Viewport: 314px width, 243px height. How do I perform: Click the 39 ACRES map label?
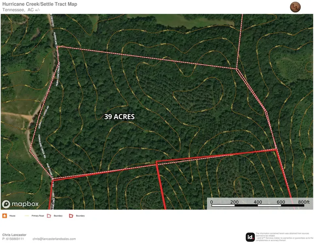click(x=119, y=117)
